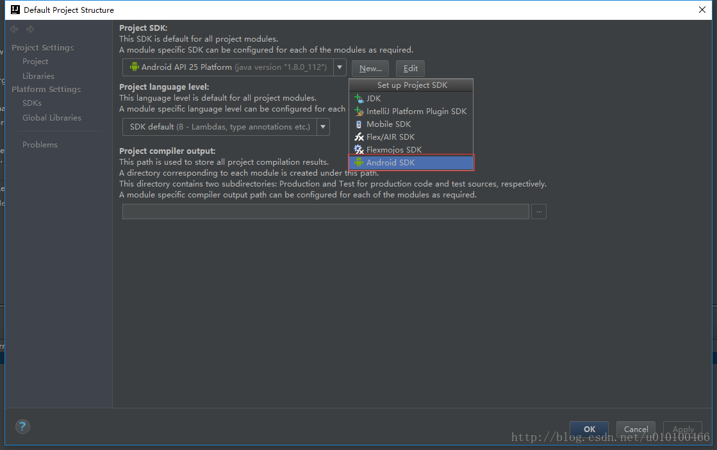Click the back navigation arrow

[13, 28]
